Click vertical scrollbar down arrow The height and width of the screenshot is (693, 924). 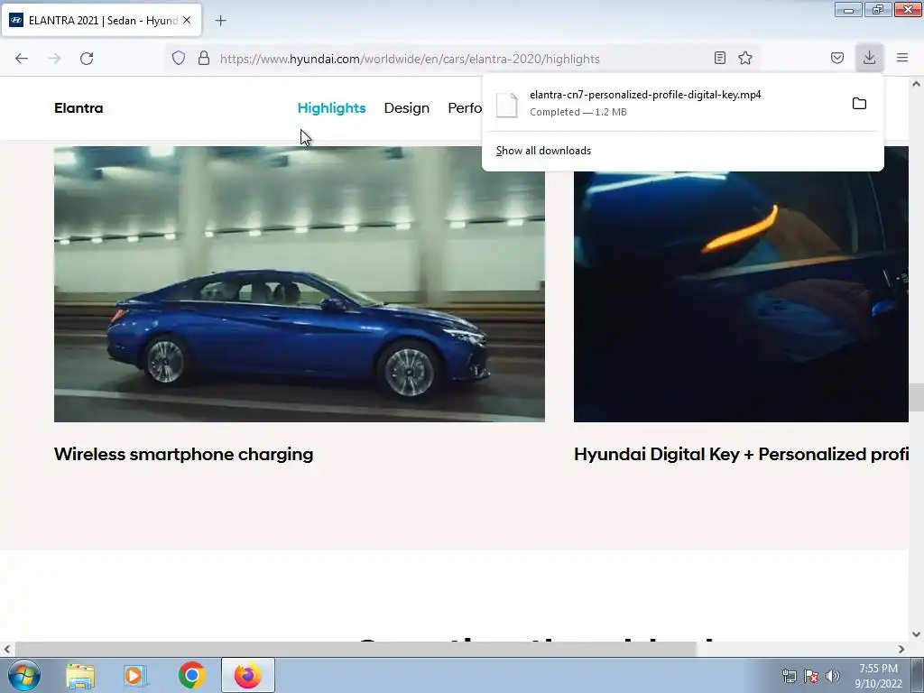(x=917, y=634)
